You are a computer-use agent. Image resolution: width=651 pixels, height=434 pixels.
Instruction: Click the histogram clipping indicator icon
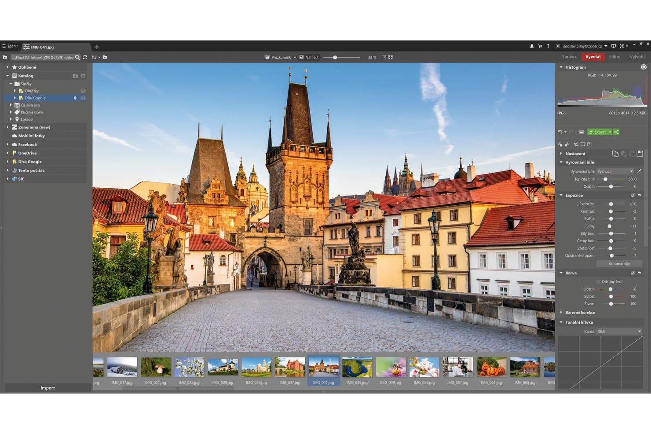pyautogui.click(x=644, y=67)
